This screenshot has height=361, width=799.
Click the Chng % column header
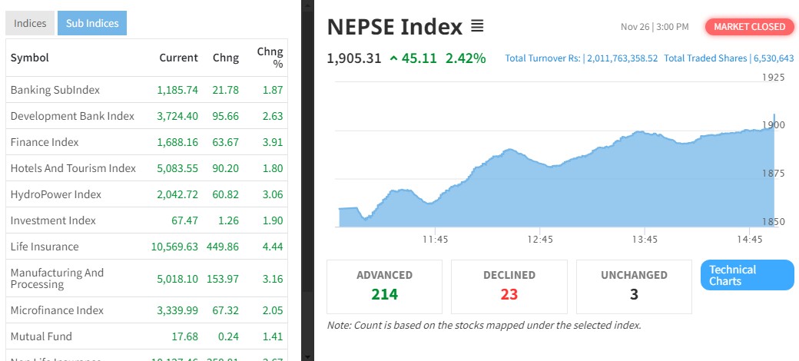click(x=270, y=58)
